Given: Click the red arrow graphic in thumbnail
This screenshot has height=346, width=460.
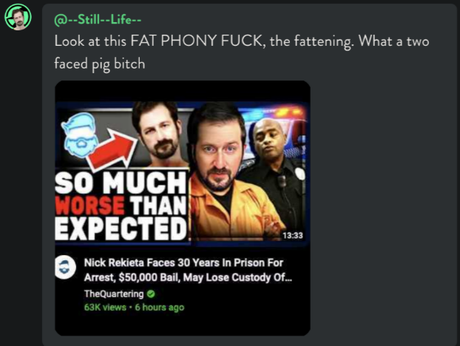Looking at the screenshot, I should pyautogui.click(x=112, y=150).
